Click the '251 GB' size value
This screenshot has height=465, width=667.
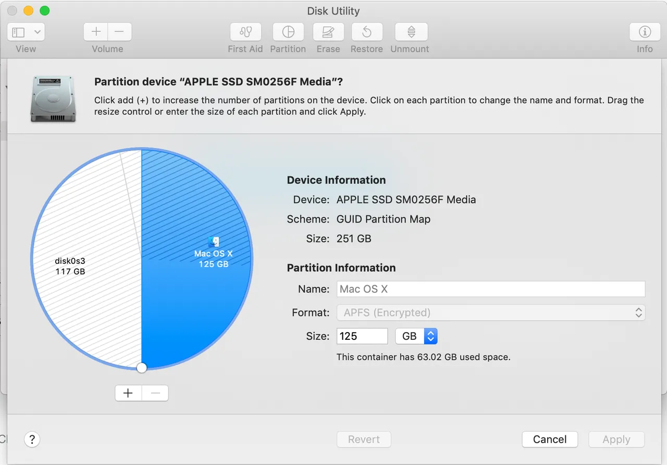coord(354,239)
